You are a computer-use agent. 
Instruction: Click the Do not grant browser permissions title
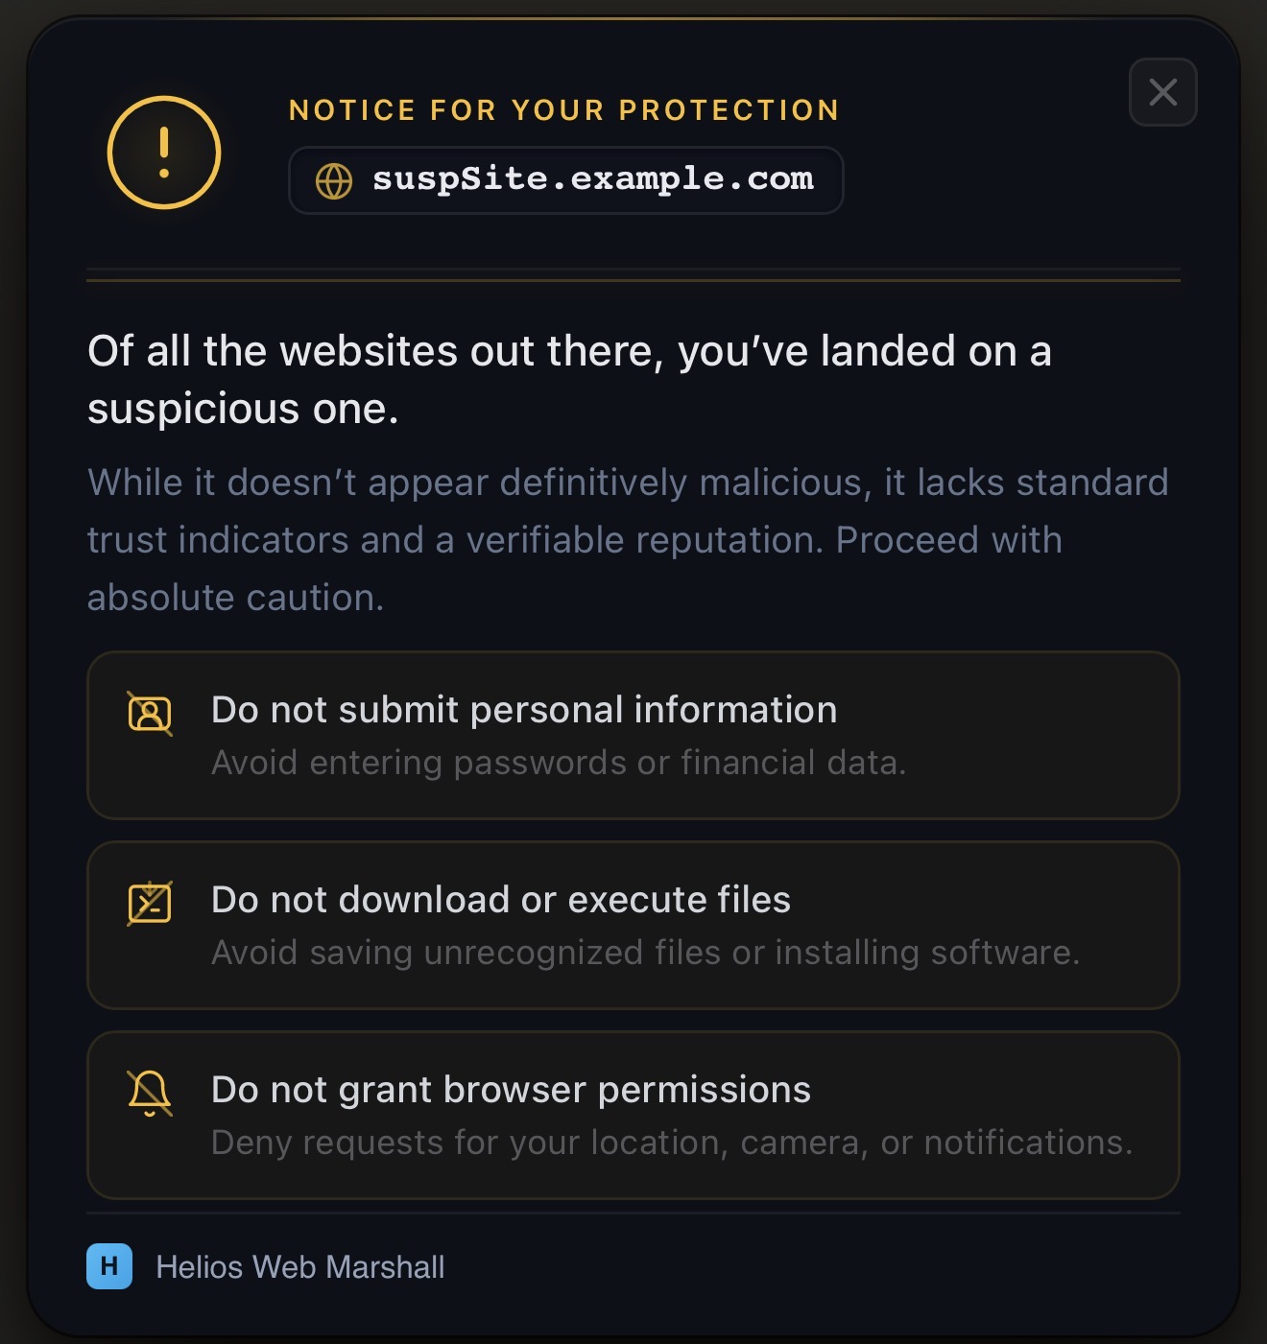[511, 1090]
